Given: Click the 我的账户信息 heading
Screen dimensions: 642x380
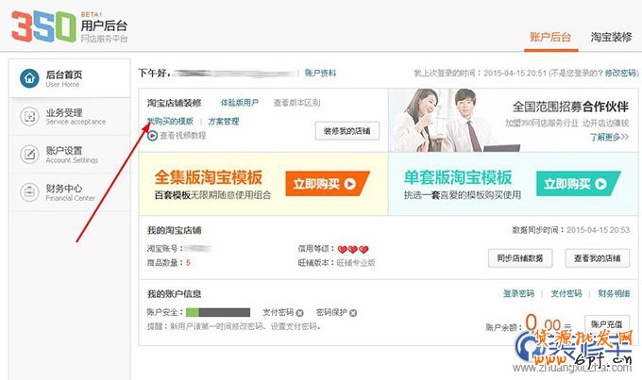Looking at the screenshot, I should pyautogui.click(x=175, y=293).
